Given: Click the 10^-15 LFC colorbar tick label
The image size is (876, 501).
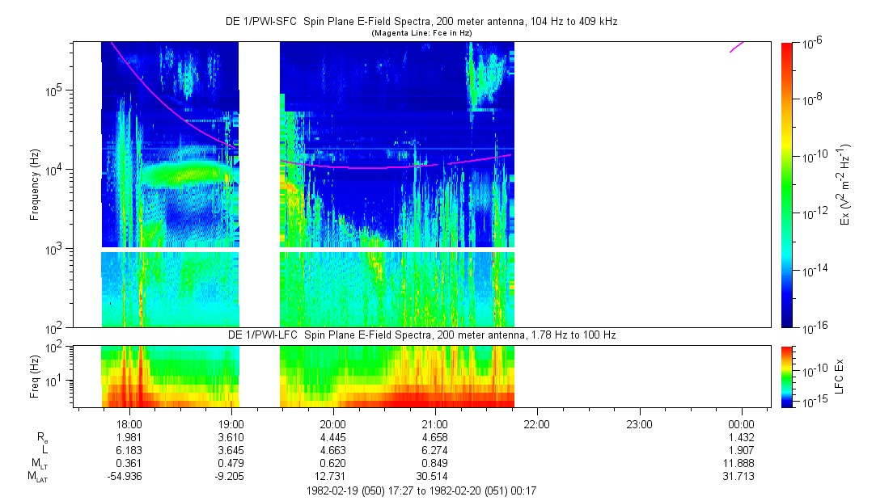Looking at the screenshot, I should tap(814, 402).
